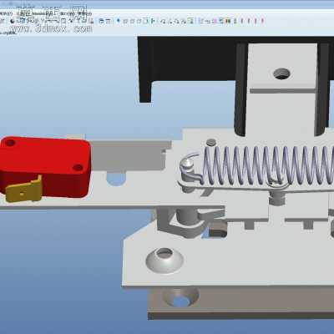Select the red microswitch body in the model
Image resolution: width=334 pixels, height=334 pixels.
[x=45, y=166]
